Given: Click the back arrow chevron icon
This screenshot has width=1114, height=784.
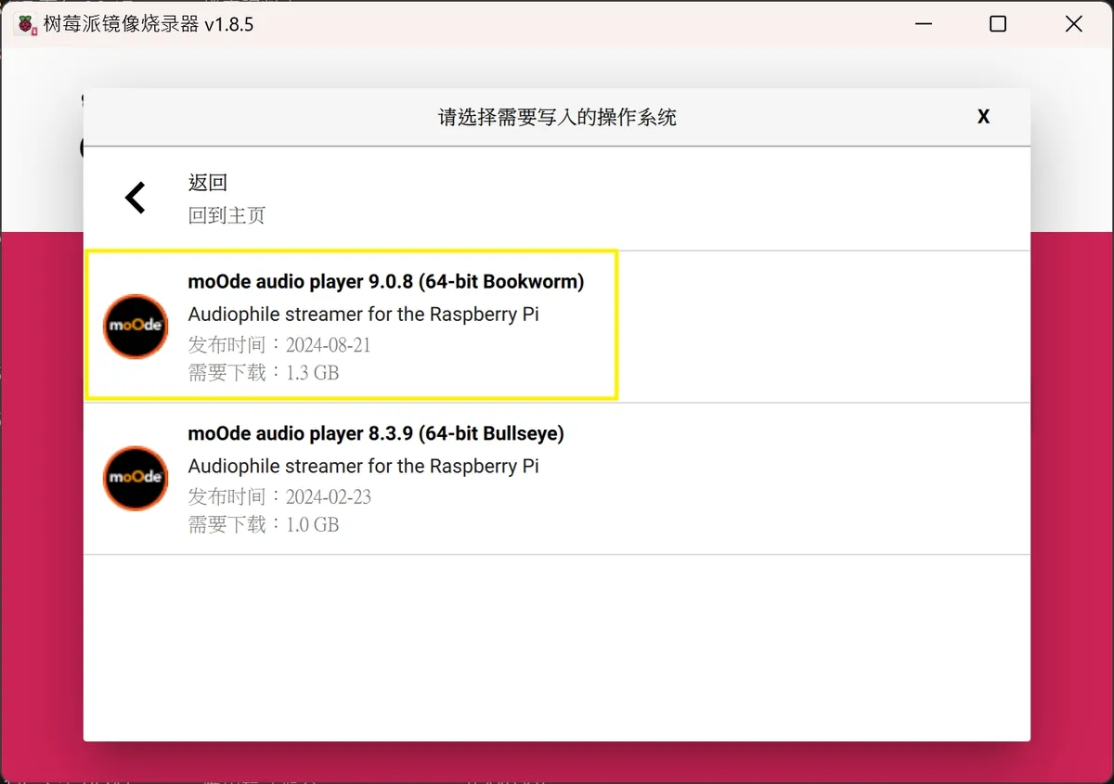Looking at the screenshot, I should click(136, 198).
